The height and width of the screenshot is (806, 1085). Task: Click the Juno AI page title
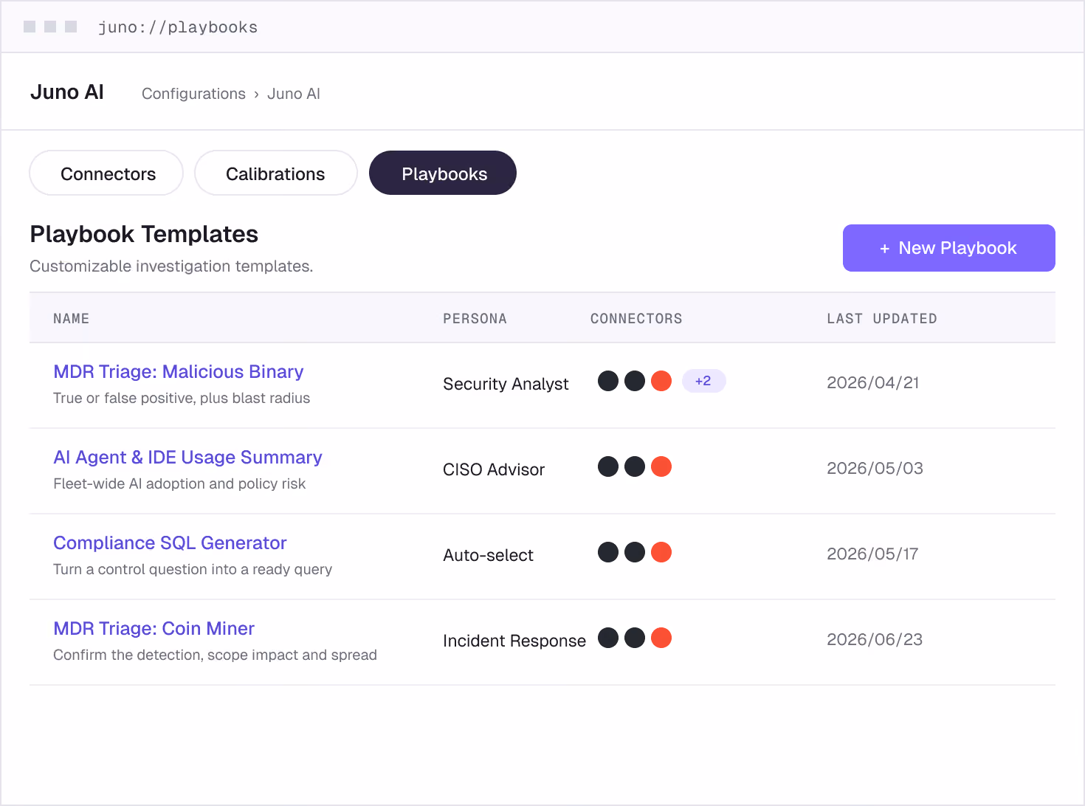pyautogui.click(x=67, y=92)
